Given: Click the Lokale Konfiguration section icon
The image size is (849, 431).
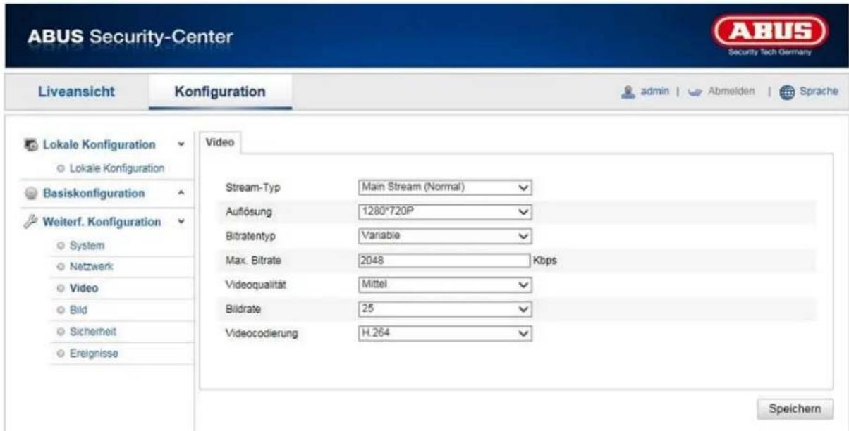Looking at the screenshot, I should point(32,145).
